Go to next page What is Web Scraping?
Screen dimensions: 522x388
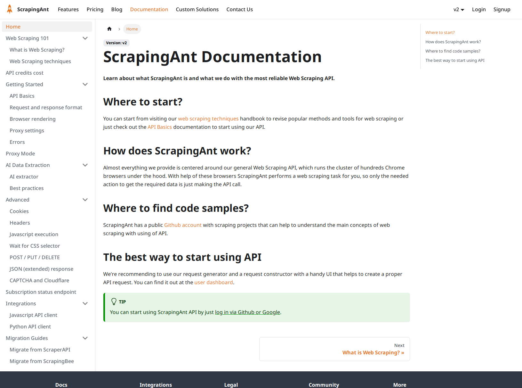tap(334, 349)
